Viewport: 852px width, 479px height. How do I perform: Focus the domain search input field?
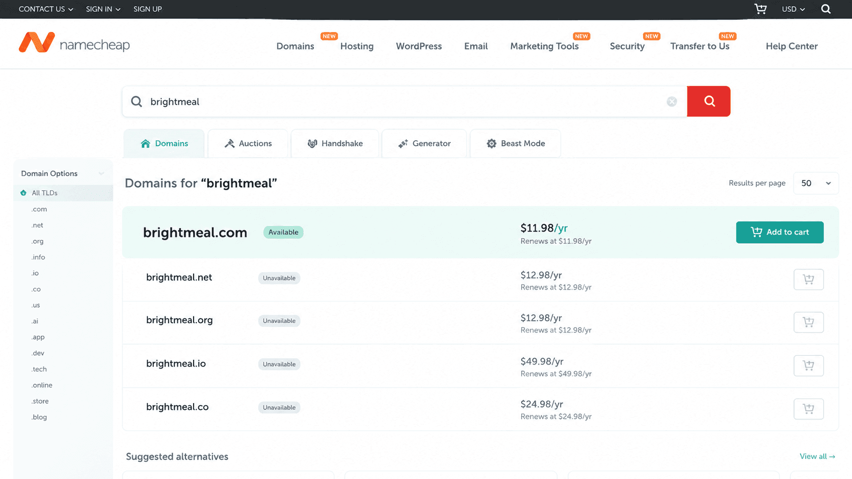(405, 102)
